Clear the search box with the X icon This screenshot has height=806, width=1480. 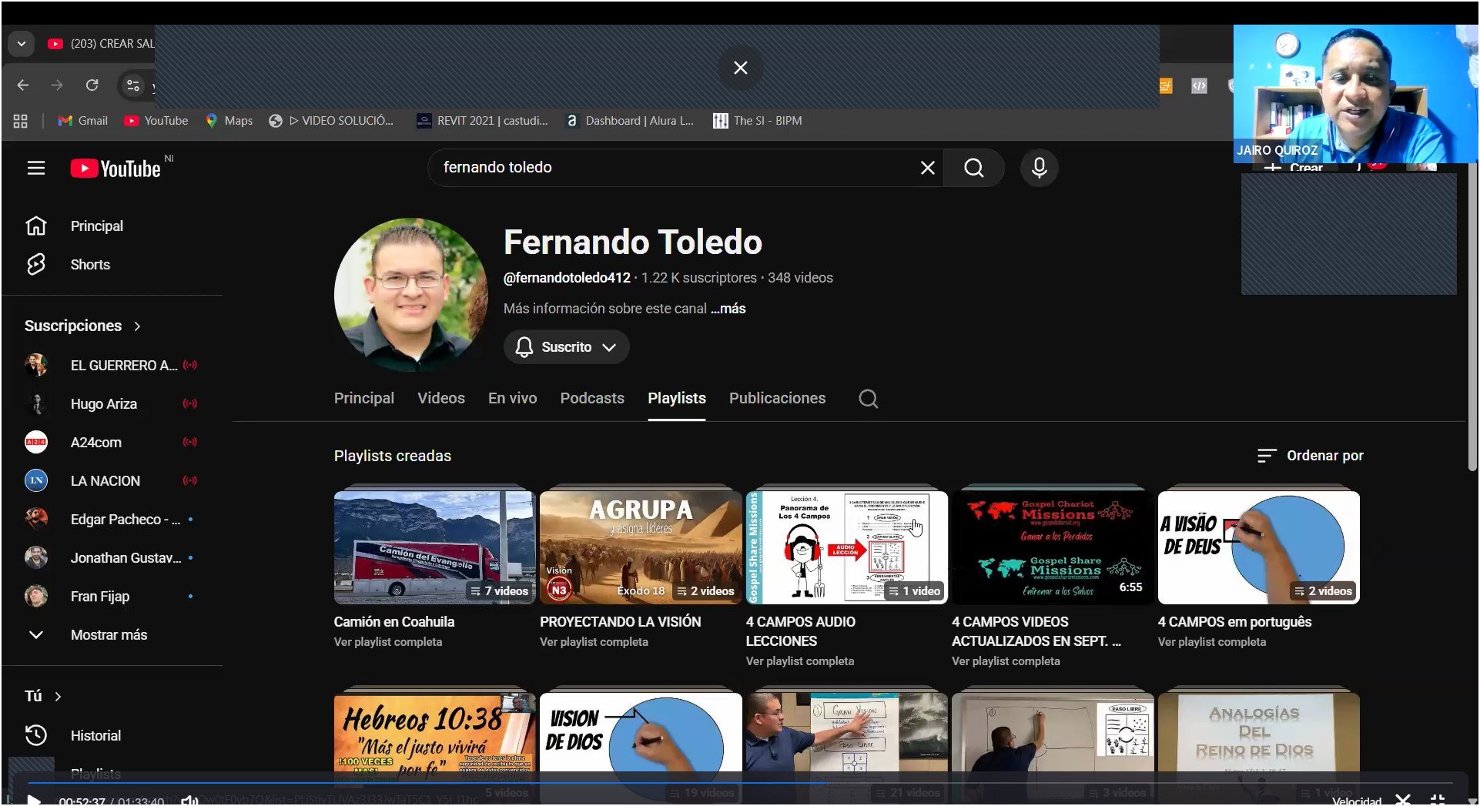click(927, 168)
